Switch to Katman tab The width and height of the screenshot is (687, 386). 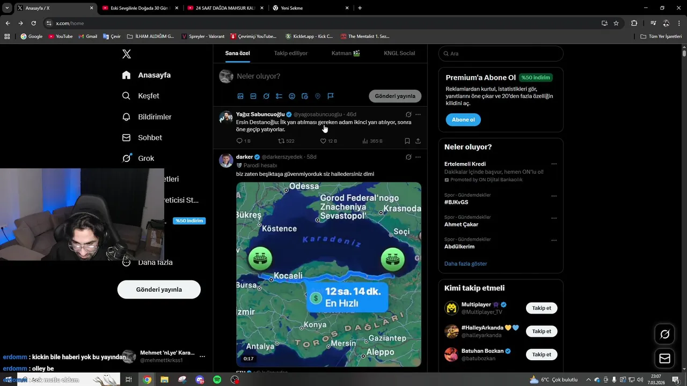click(346, 53)
